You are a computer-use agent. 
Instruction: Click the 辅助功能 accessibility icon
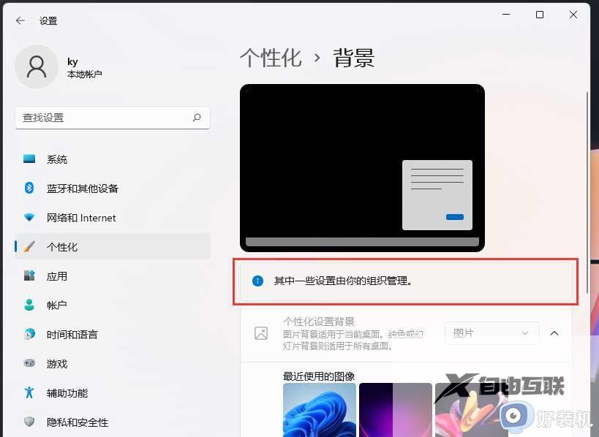pyautogui.click(x=29, y=393)
